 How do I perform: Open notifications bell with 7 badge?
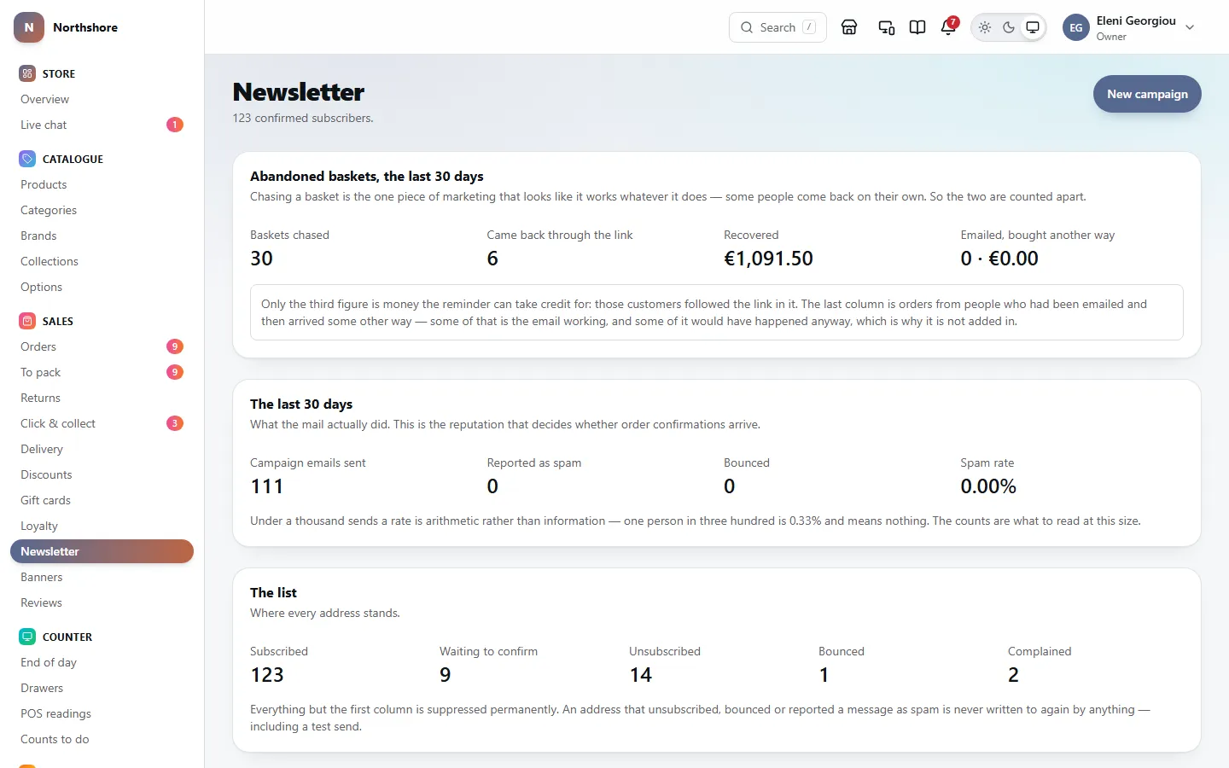pyautogui.click(x=948, y=27)
